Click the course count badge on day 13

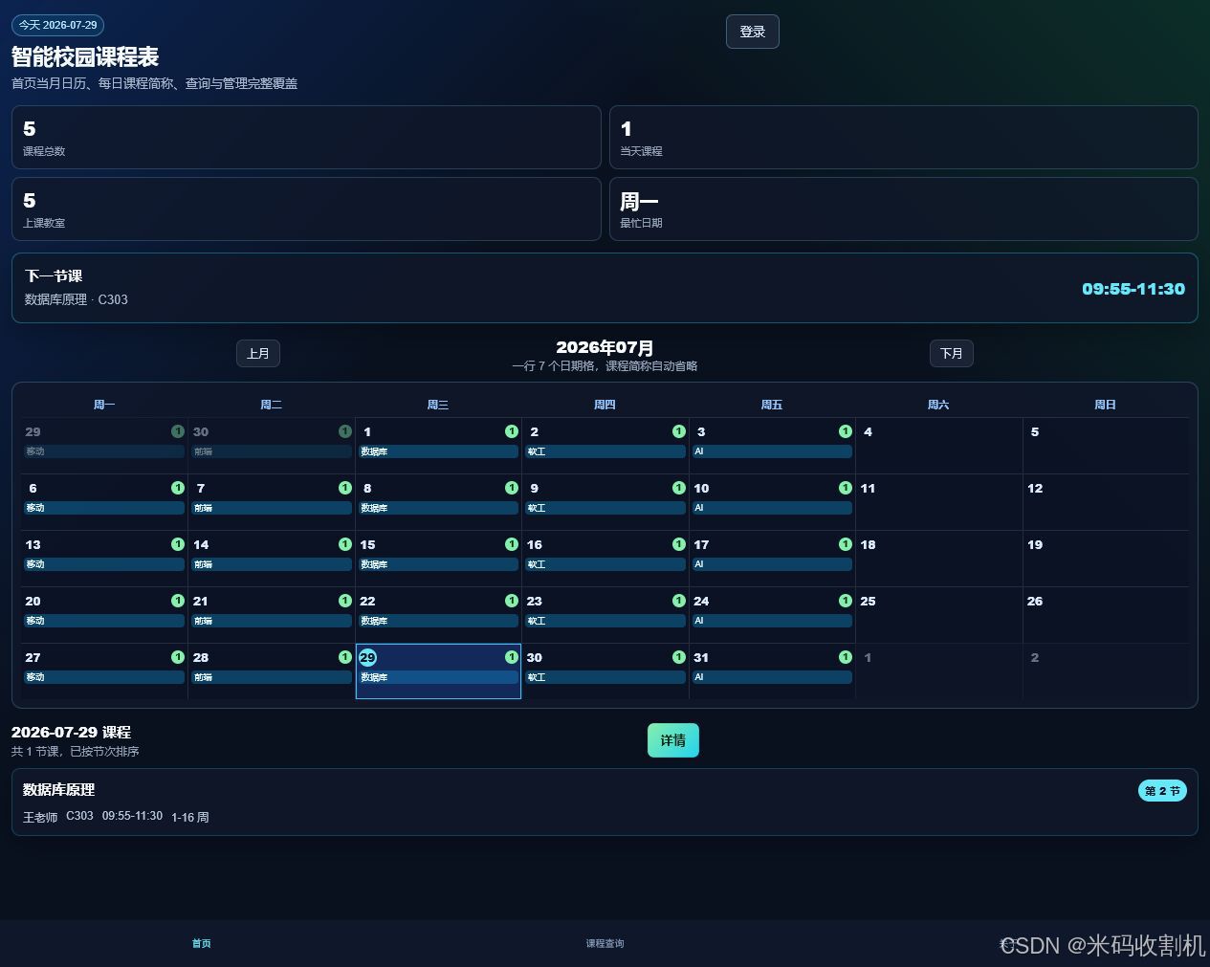tap(178, 544)
